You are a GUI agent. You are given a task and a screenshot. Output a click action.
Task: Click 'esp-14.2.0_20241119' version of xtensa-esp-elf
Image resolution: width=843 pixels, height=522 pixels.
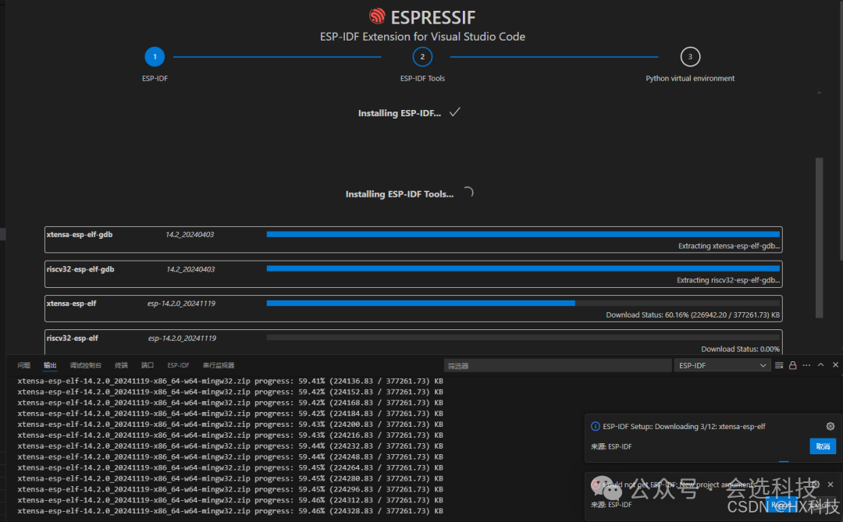181,304
